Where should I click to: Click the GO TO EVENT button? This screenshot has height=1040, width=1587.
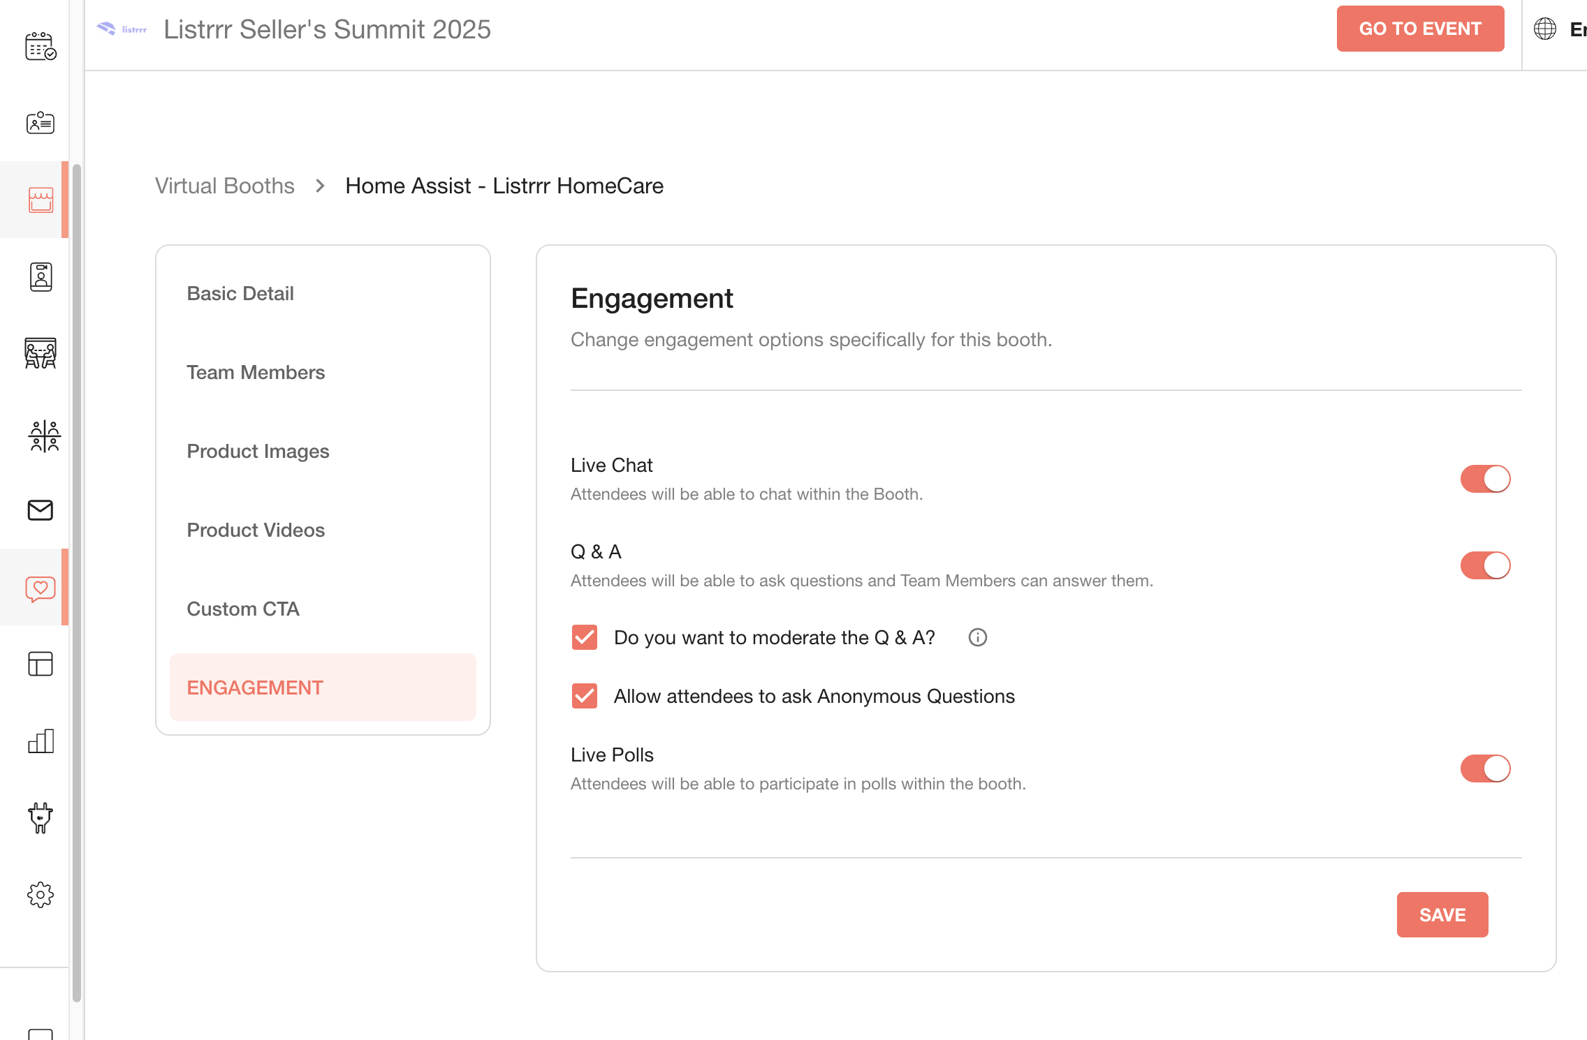1420,29
